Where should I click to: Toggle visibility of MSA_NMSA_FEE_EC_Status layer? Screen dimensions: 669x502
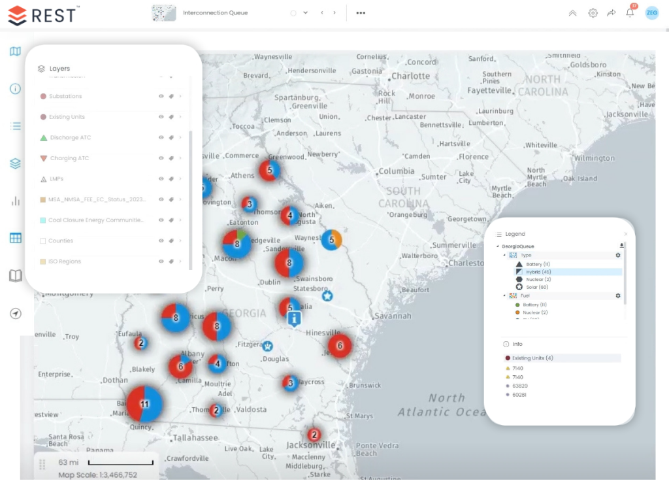(161, 199)
